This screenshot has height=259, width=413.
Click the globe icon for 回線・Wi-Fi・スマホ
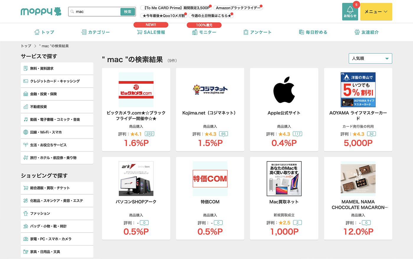[x=26, y=132]
